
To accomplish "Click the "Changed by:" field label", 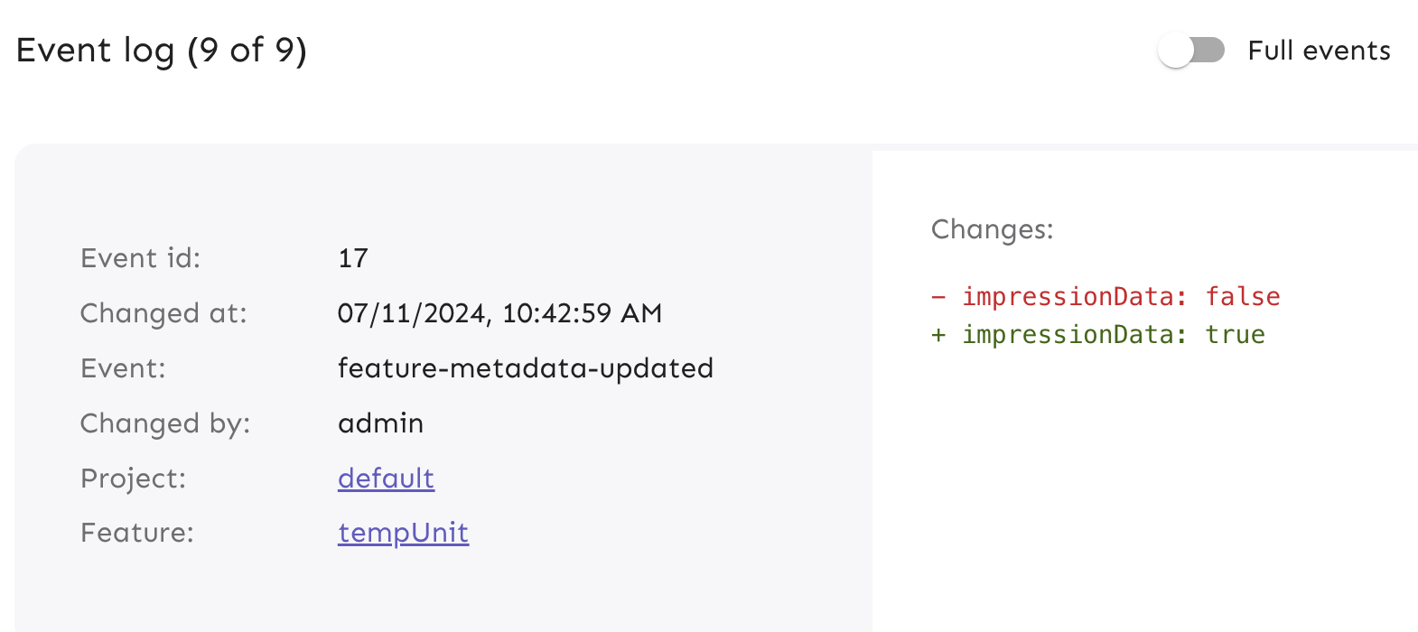I will click(x=165, y=423).
